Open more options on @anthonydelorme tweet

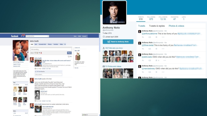[x=163, y=37]
